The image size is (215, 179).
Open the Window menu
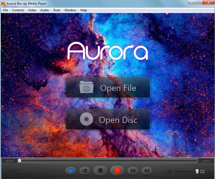[x=70, y=10]
